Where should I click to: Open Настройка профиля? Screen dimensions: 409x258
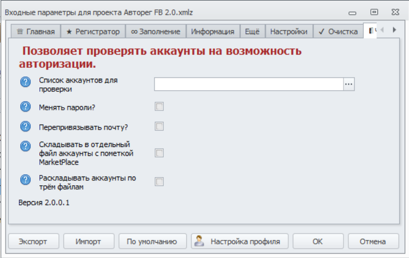coord(240,241)
